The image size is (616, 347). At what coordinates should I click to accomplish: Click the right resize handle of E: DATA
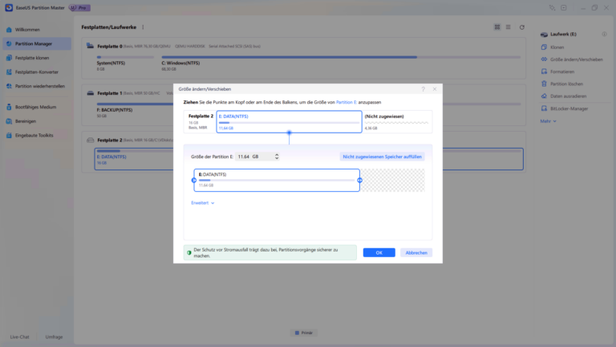point(359,180)
